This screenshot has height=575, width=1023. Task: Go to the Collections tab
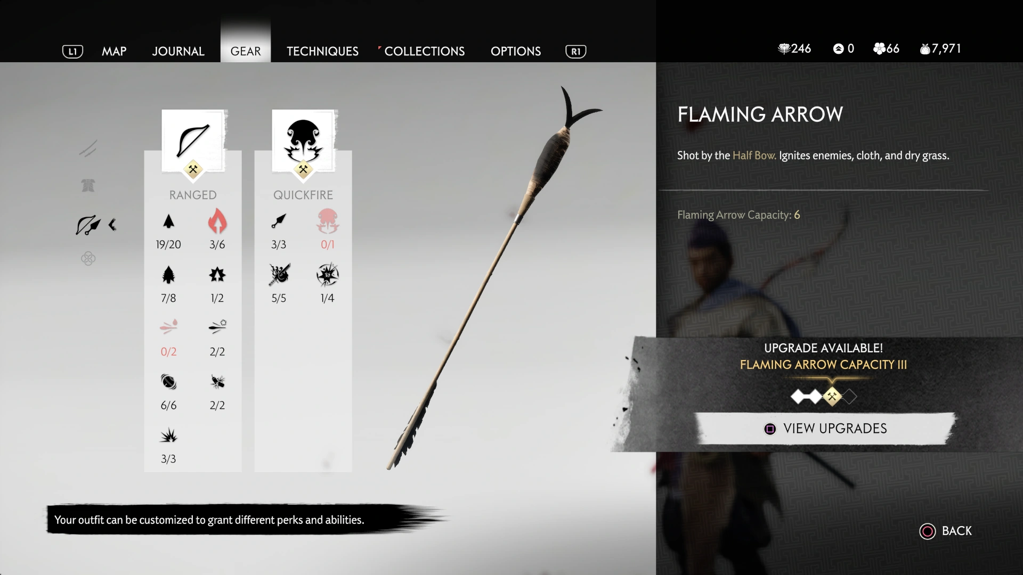[425, 51]
